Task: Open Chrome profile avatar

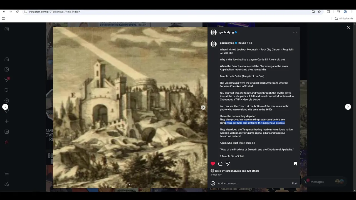Action: click(x=345, y=12)
